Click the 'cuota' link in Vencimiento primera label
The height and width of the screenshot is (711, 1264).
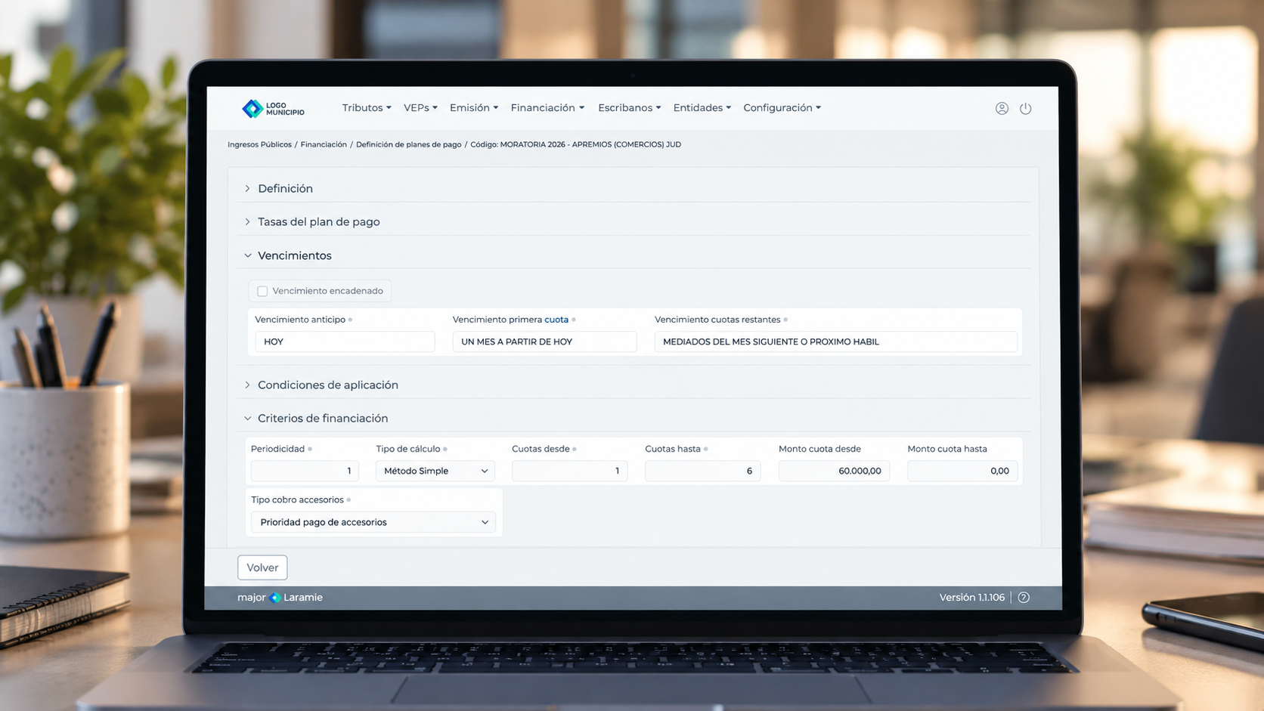pos(556,320)
